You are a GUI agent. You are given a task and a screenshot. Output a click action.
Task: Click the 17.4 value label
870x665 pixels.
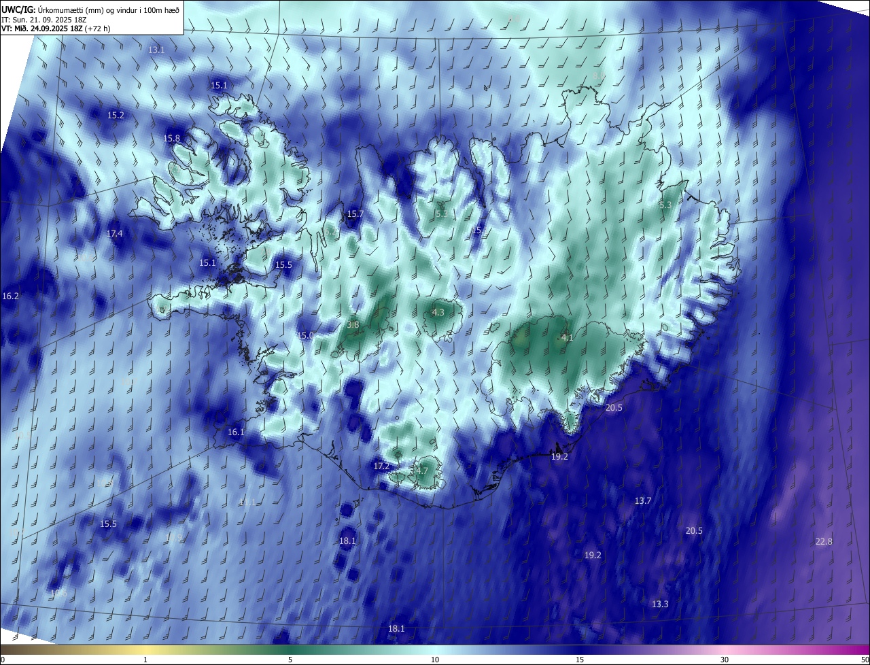tap(115, 234)
